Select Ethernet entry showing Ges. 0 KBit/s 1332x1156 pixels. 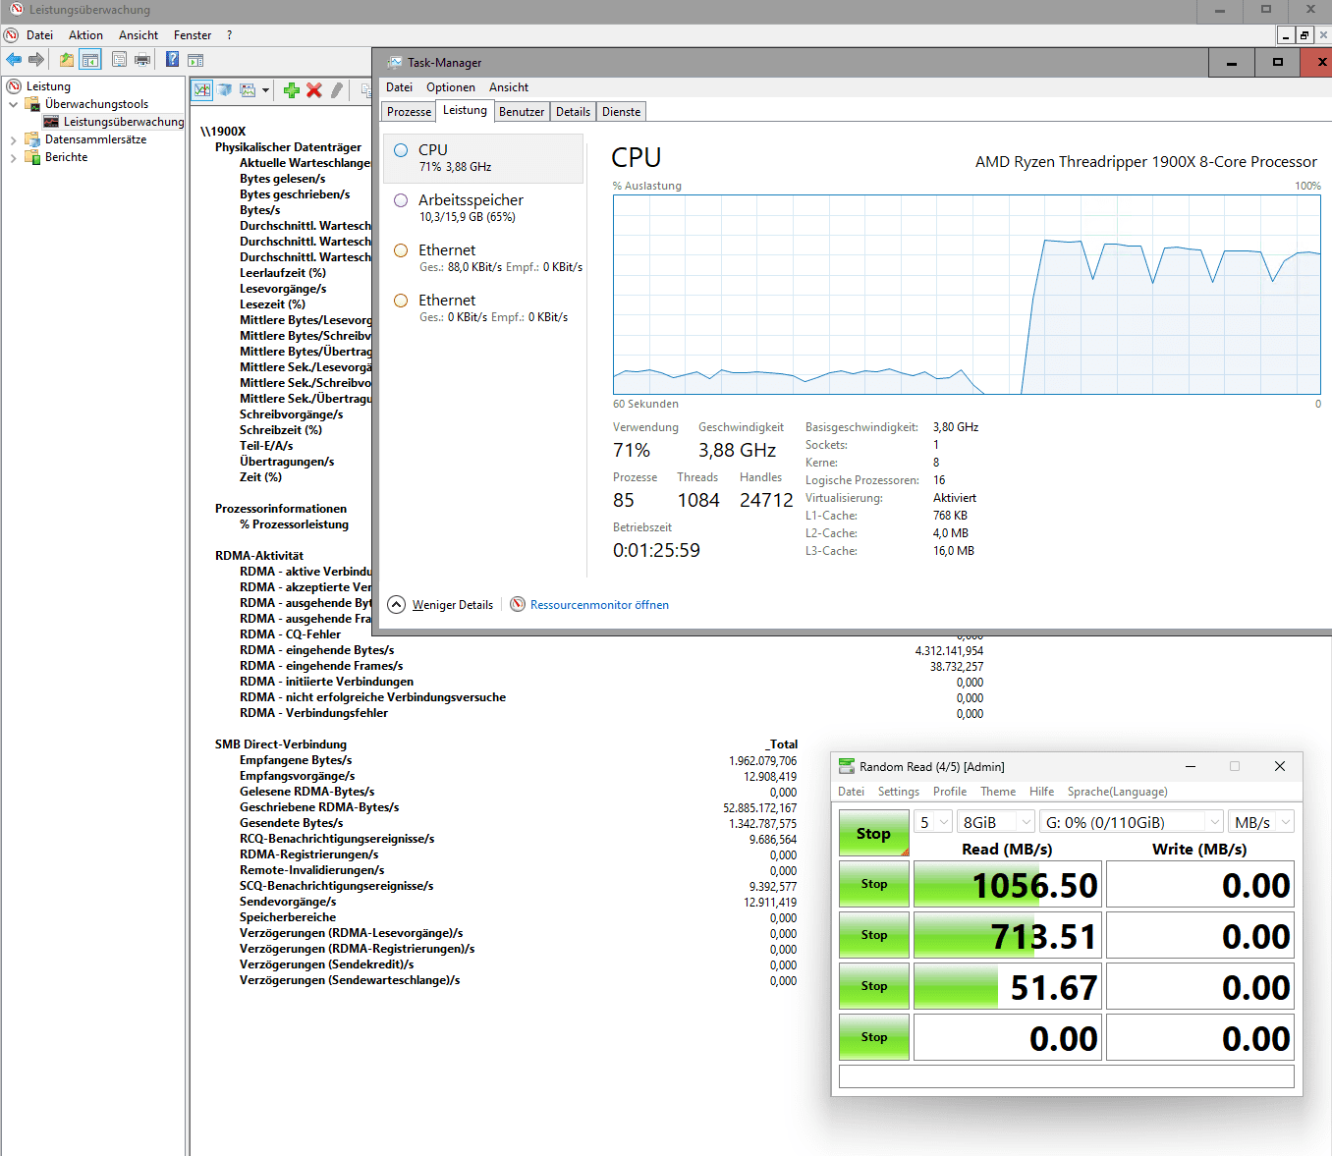483,308
